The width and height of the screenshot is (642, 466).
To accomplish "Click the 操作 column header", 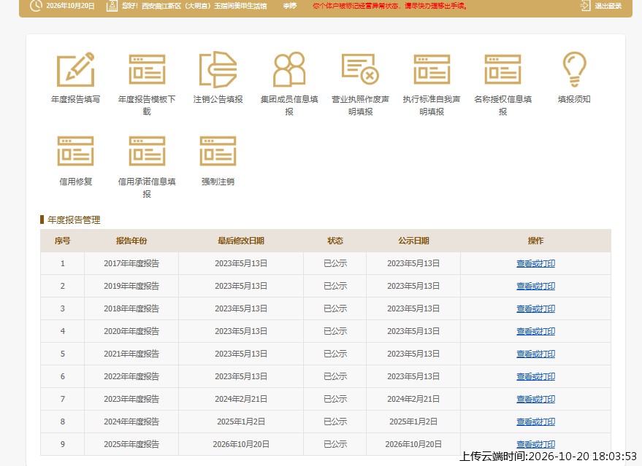I will coord(535,241).
